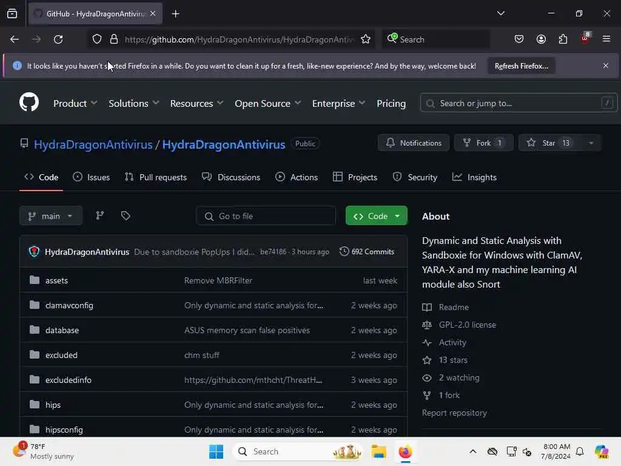The image size is (621, 466).
Task: Reload the page with the refresh icon
Action: (x=58, y=39)
